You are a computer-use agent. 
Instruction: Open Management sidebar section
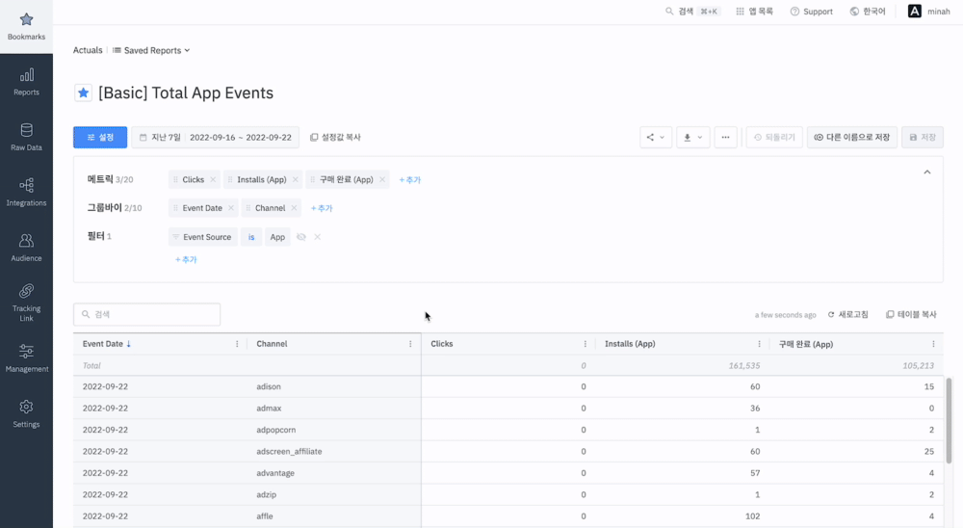(26, 359)
